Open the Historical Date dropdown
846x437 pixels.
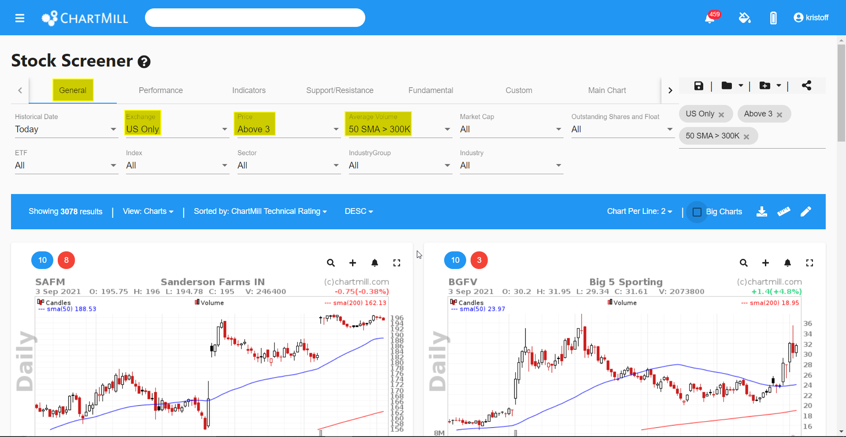67,129
